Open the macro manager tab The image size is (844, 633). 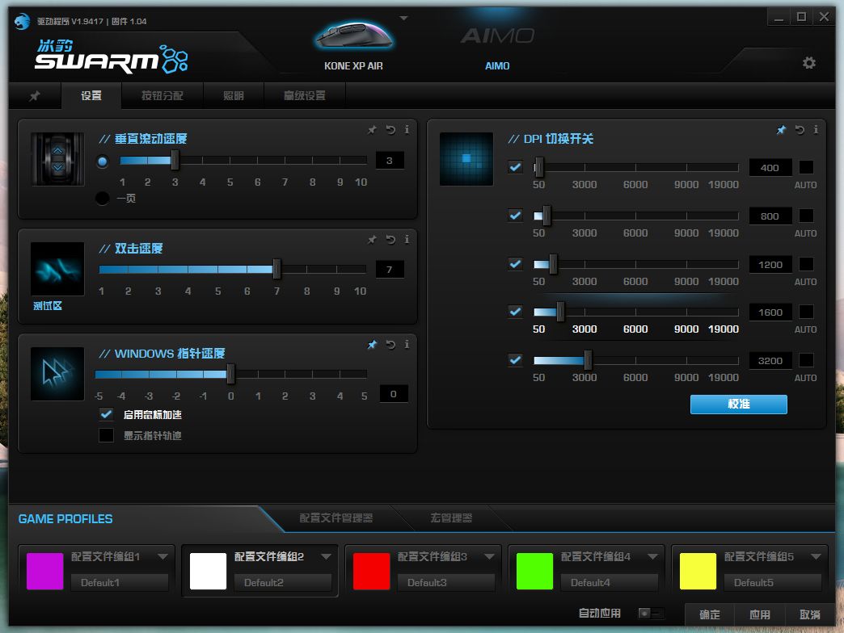tap(451, 518)
